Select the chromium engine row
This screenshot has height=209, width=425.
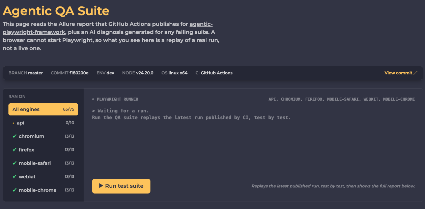click(43, 136)
